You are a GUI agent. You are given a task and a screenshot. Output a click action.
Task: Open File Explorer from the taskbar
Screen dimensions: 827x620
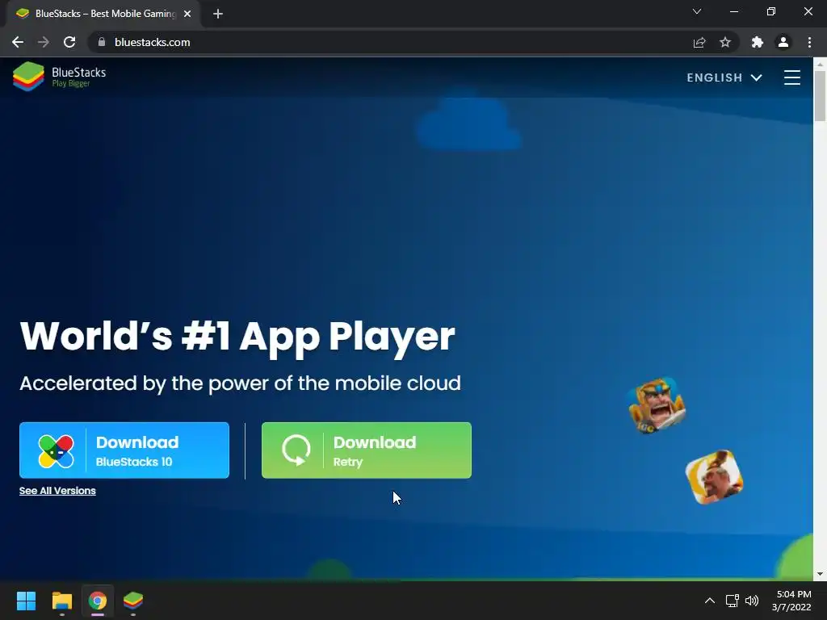tap(61, 601)
